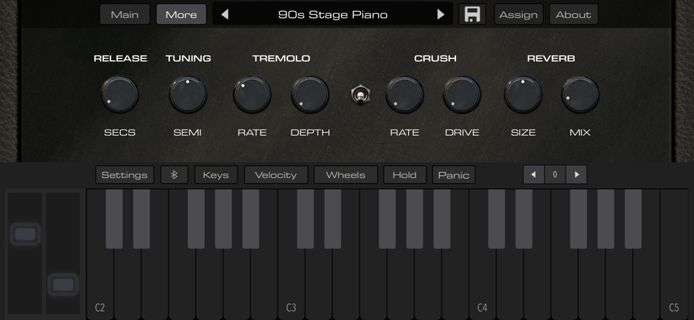Click the Reverb Mix knob
The width and height of the screenshot is (694, 320).
[579, 95]
